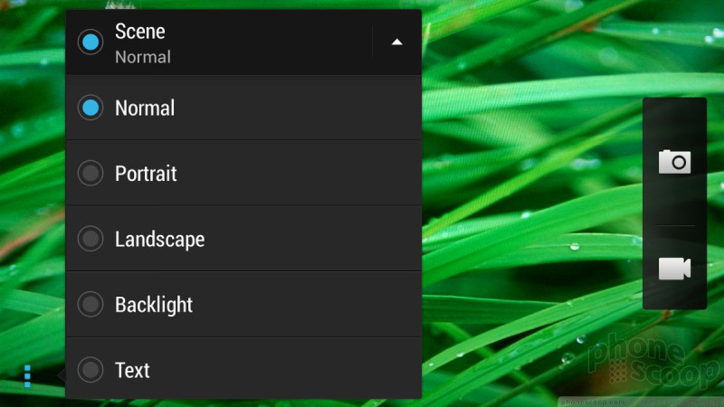Select the Text radio button
This screenshot has height=407, width=724.
[90, 370]
